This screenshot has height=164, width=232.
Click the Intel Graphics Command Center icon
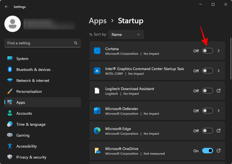point(97,71)
